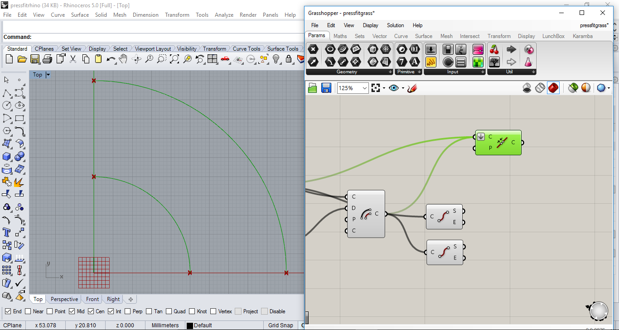Toggle the Tan osnap checkbox

pos(149,311)
